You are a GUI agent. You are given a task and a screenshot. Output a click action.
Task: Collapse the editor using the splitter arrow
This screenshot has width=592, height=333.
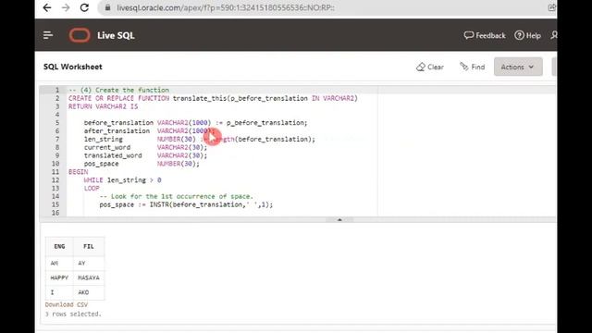coord(339,219)
